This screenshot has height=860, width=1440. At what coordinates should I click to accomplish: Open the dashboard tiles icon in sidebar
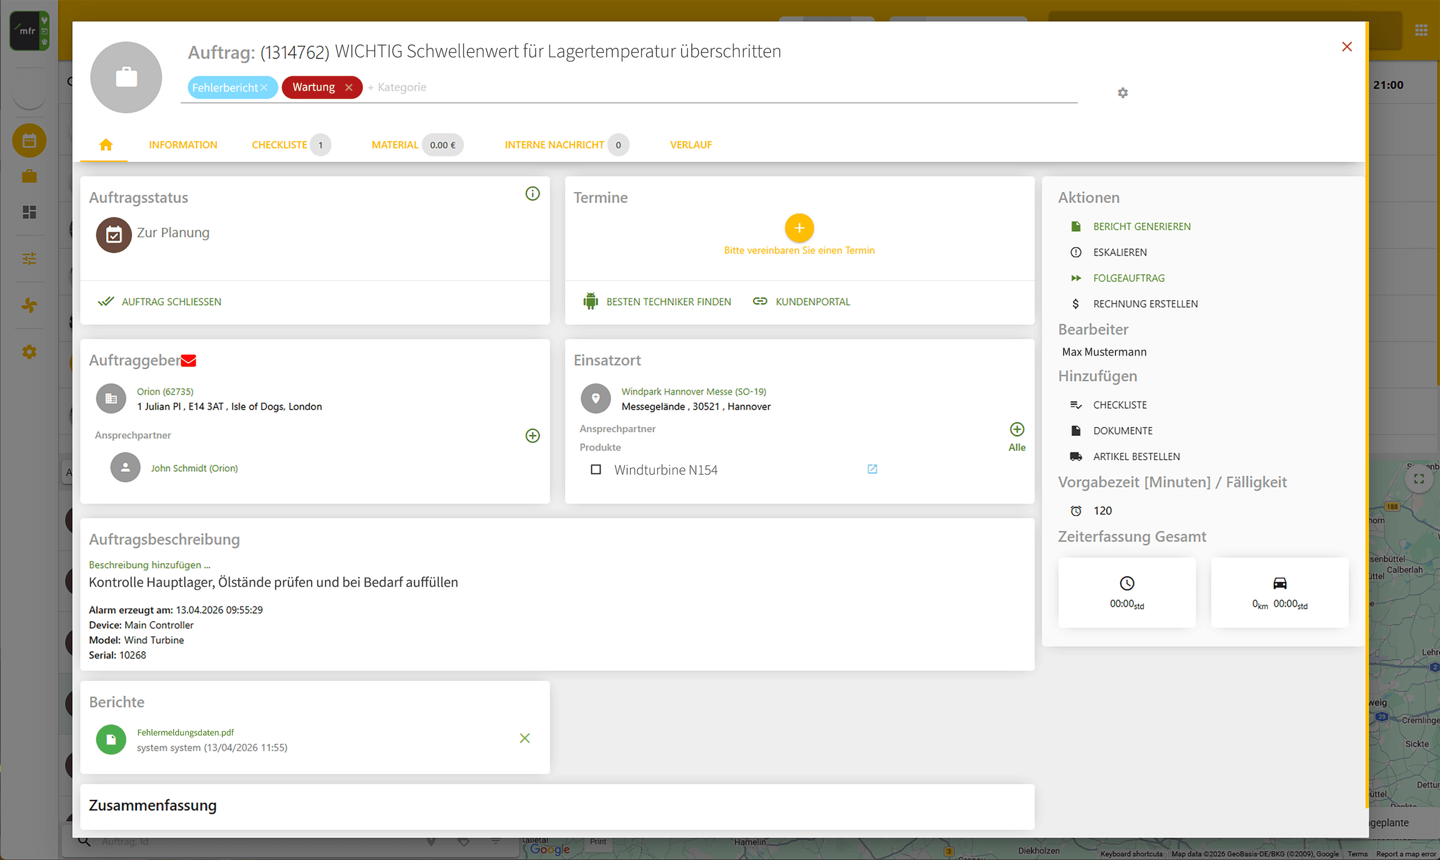(29, 212)
